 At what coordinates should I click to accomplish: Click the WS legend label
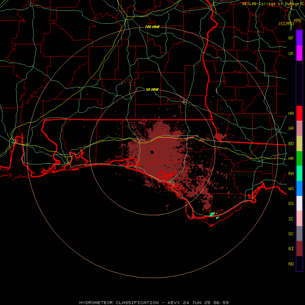click(291, 189)
